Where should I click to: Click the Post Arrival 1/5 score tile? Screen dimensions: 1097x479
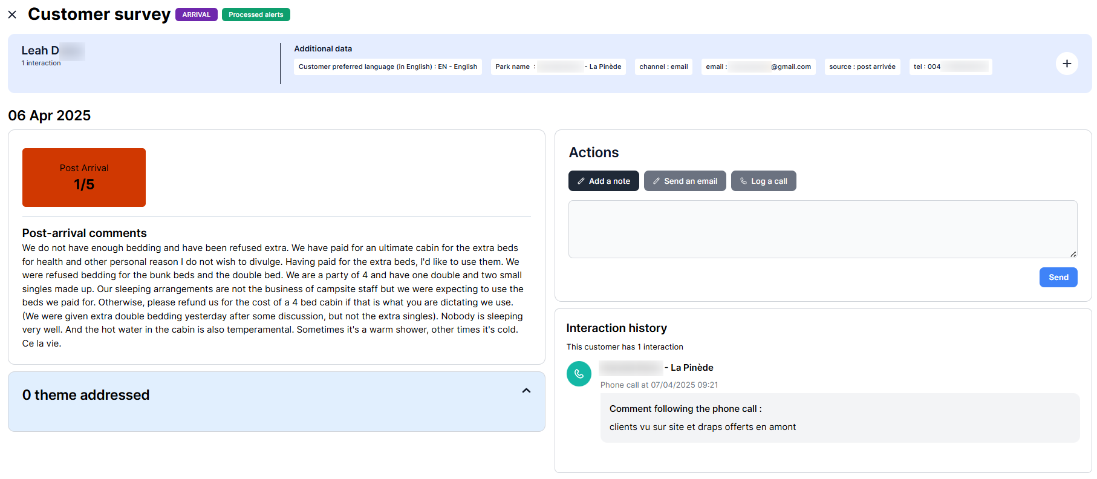[x=84, y=177]
